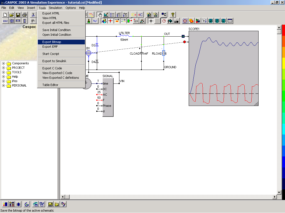Click the SCOPE1 display block
The width and height of the screenshot is (285, 213).
pyautogui.click(x=223, y=68)
